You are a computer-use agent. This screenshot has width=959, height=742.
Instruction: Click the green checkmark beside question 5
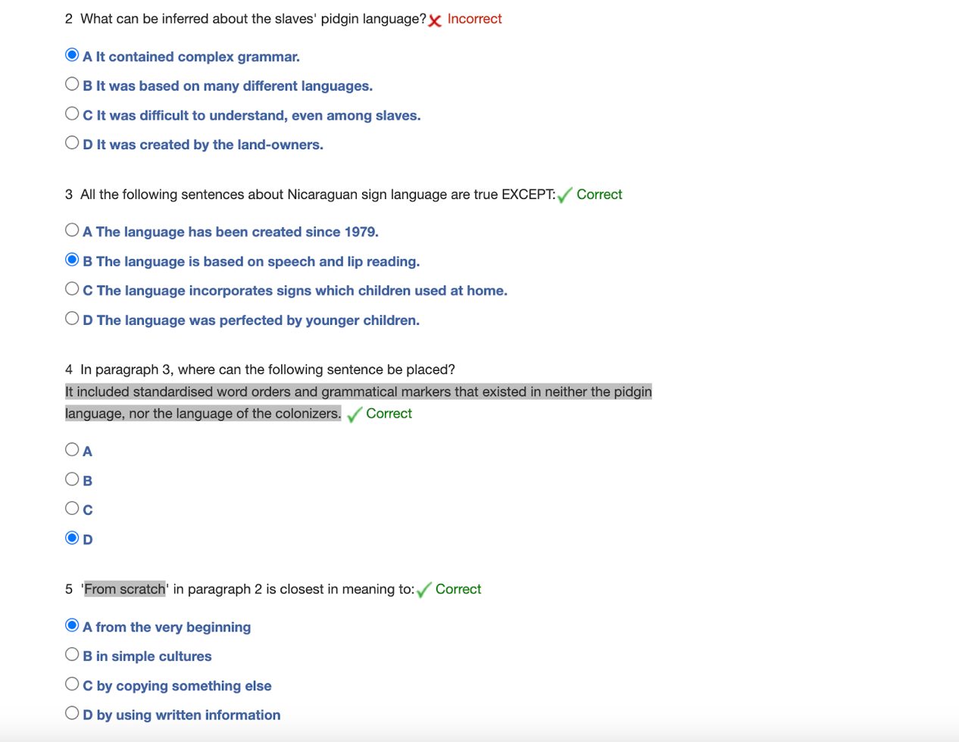tap(423, 590)
